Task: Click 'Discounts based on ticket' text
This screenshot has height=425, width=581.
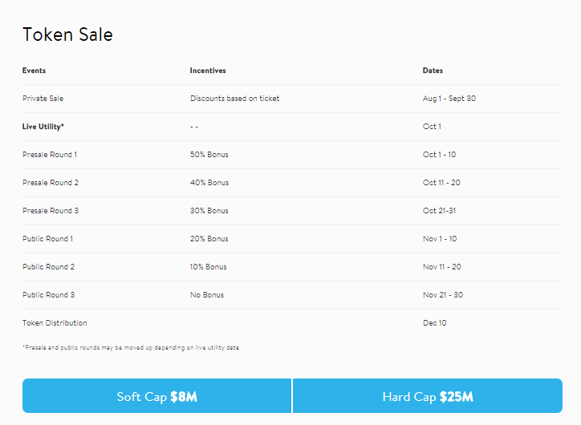Action: (x=234, y=99)
